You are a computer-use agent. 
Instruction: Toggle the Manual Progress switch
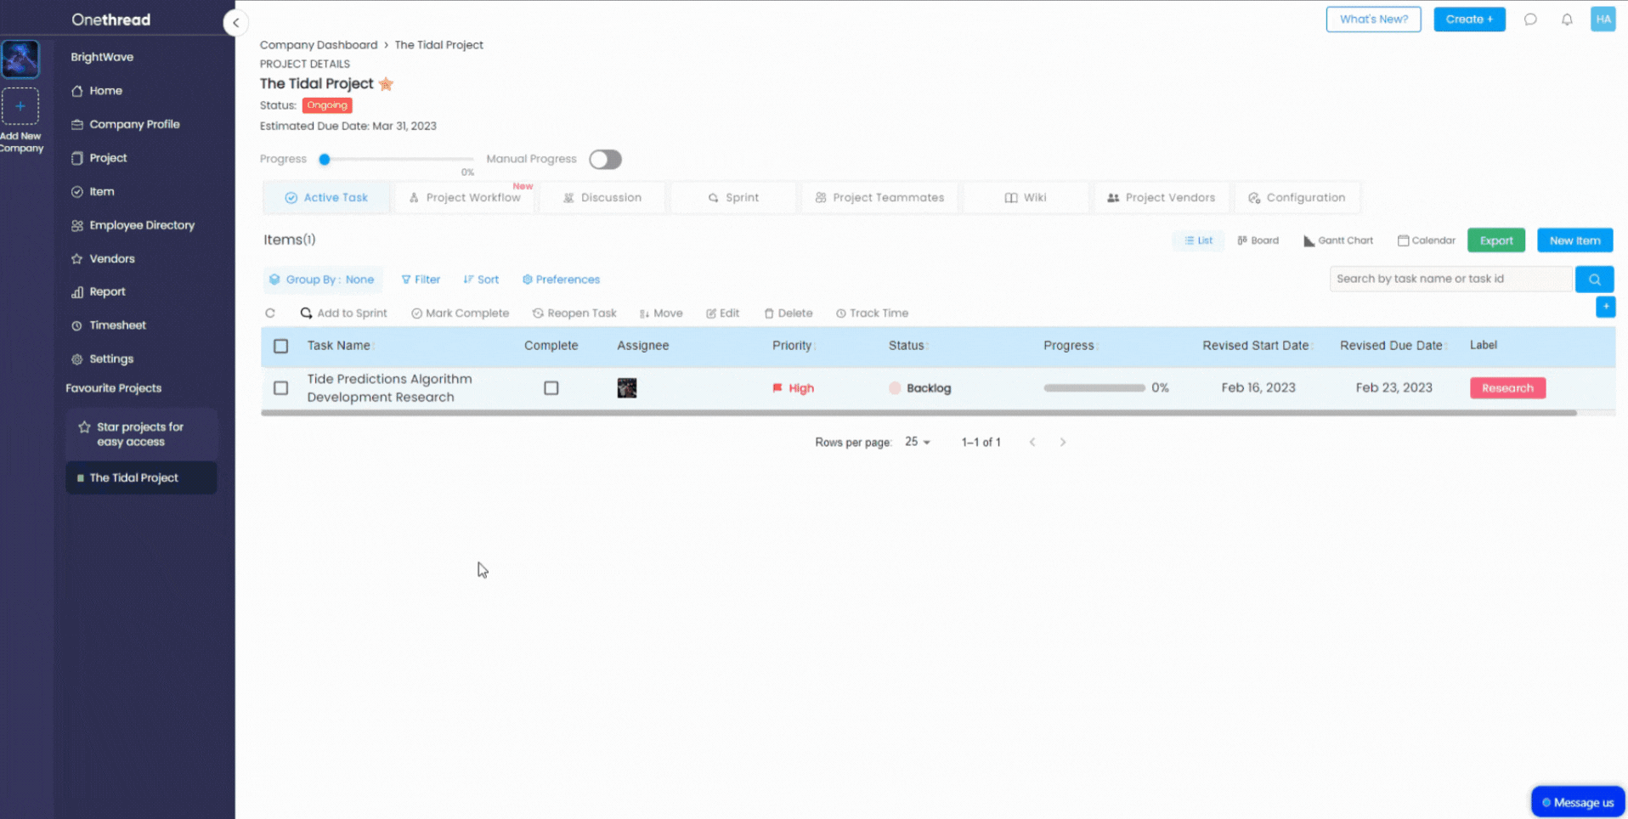pyautogui.click(x=605, y=160)
